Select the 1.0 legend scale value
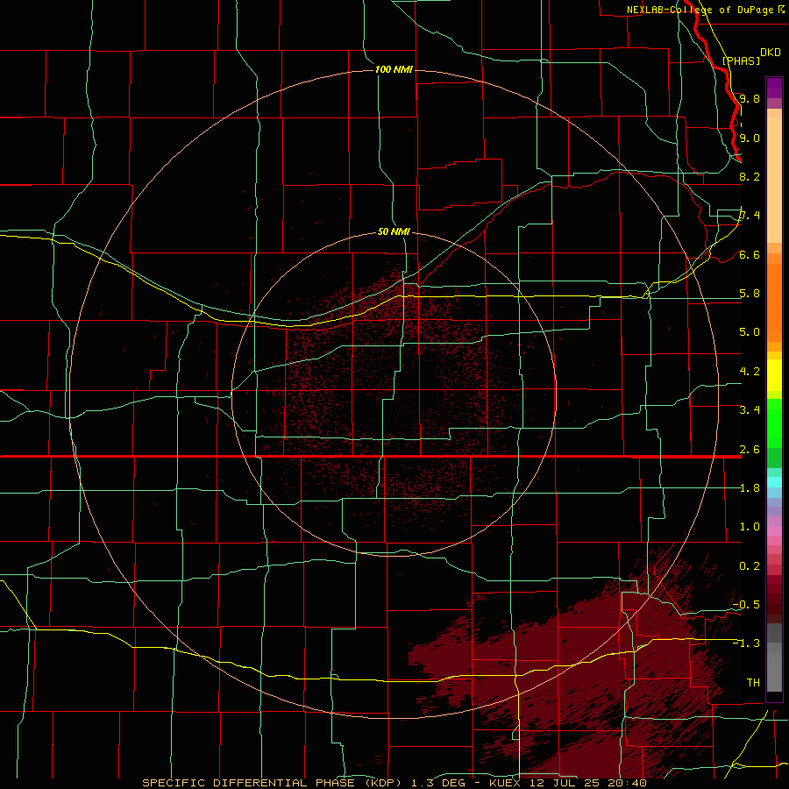Image resolution: width=789 pixels, height=789 pixels. pos(750,527)
